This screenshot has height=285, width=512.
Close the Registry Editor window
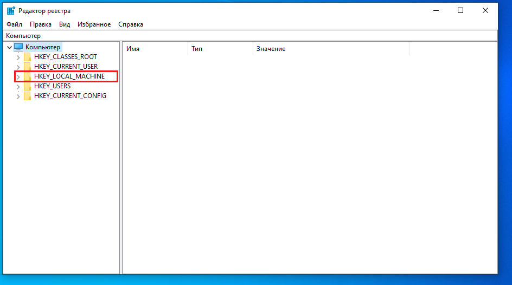[x=485, y=10]
